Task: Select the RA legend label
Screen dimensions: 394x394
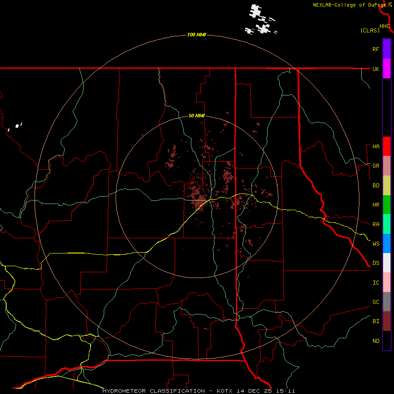Action: pos(376,225)
